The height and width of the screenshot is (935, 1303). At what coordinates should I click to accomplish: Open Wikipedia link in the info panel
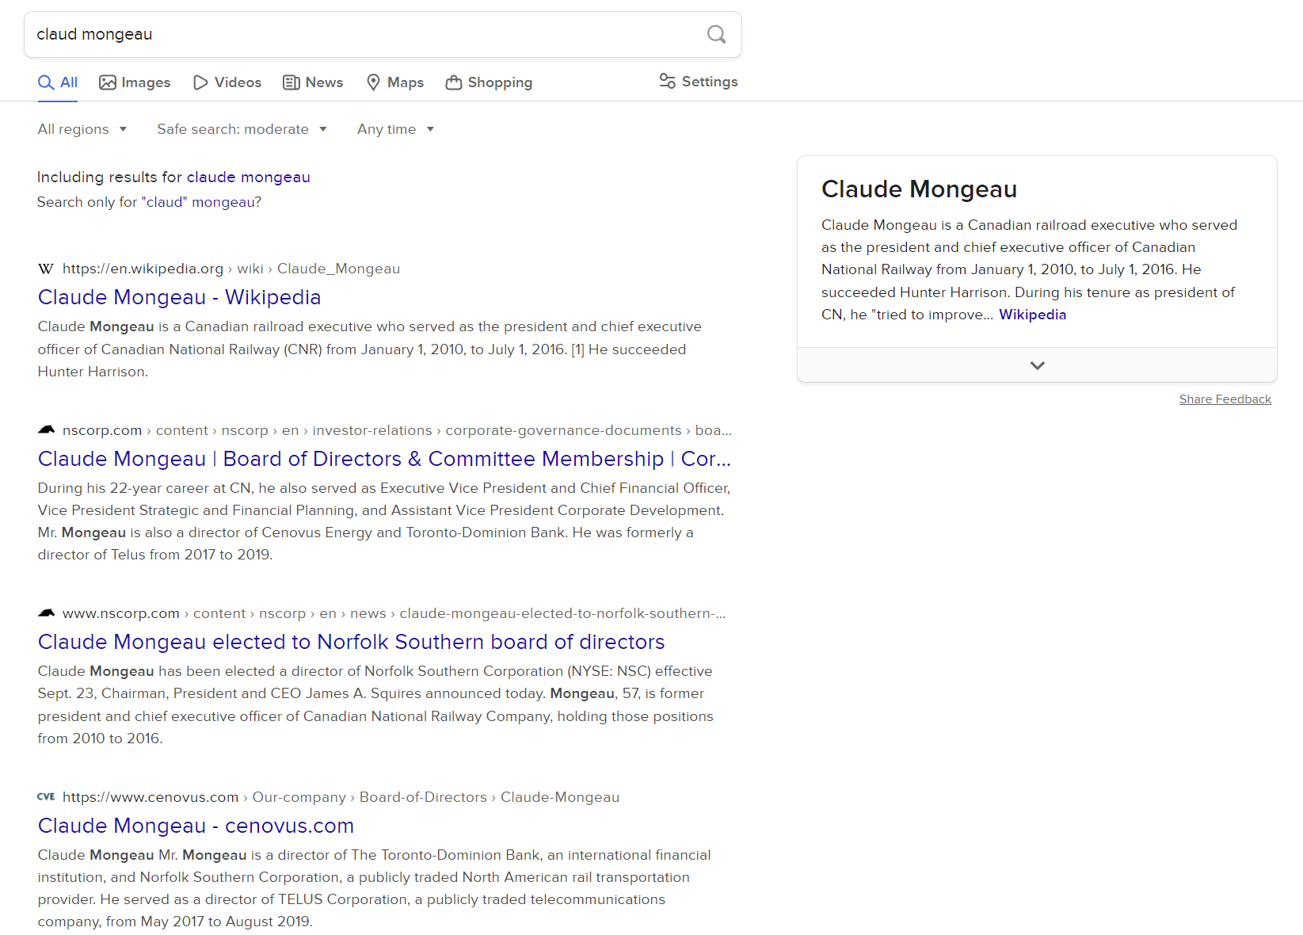point(1032,315)
